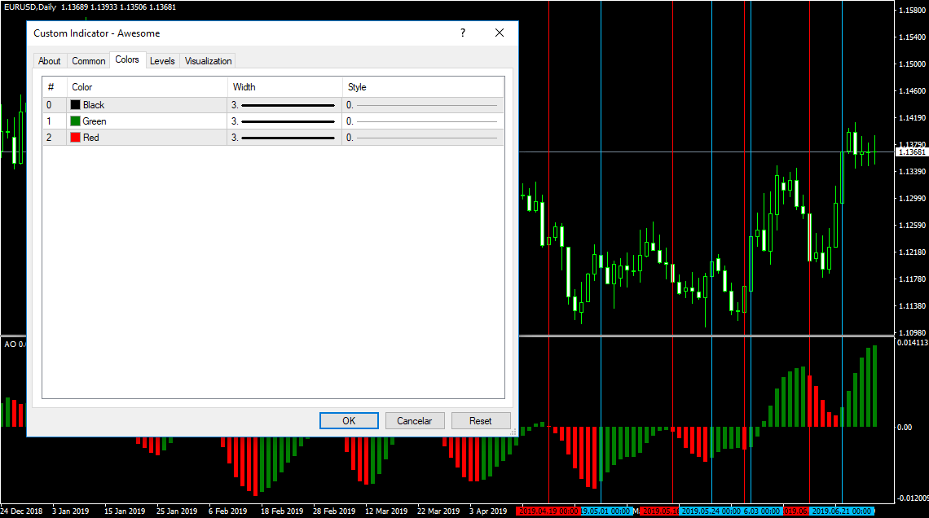Screen dimensions: 929x518
Task: Open width dropdown for Red row
Action: pyautogui.click(x=284, y=138)
